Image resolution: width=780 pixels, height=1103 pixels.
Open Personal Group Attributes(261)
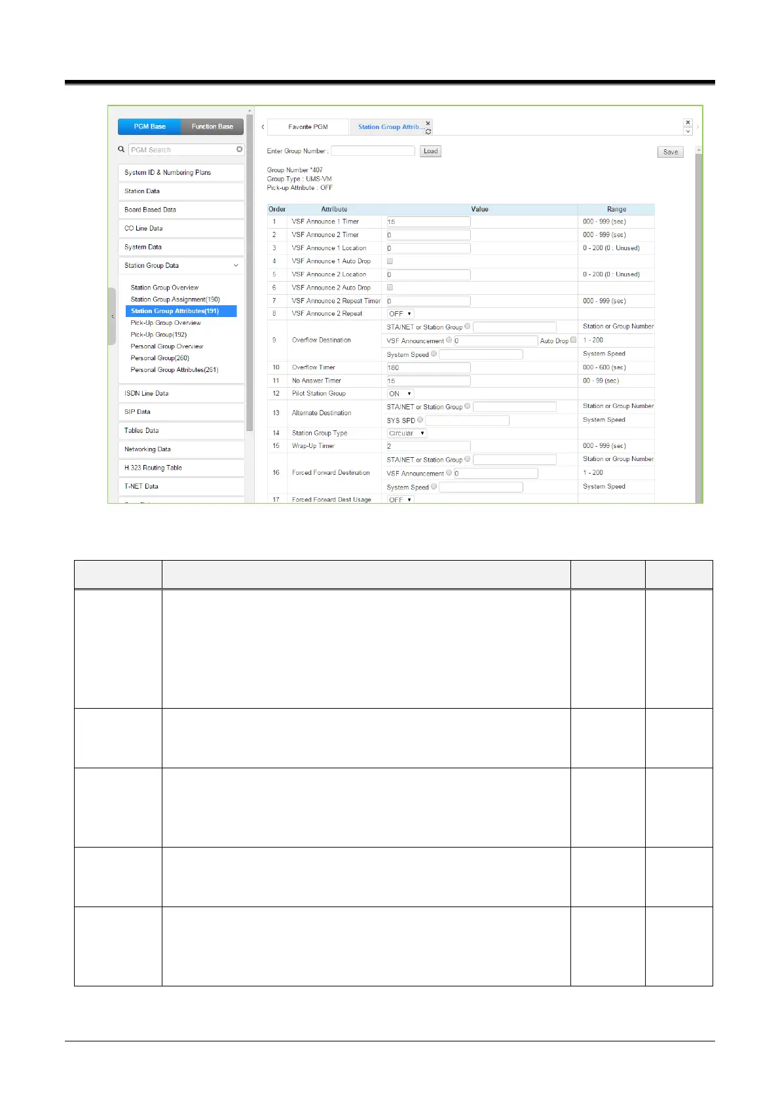pos(174,370)
